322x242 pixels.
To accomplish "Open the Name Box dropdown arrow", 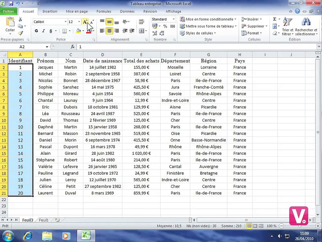I will tap(47, 47).
